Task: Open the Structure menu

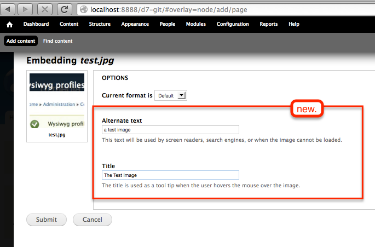Action: coord(100,24)
